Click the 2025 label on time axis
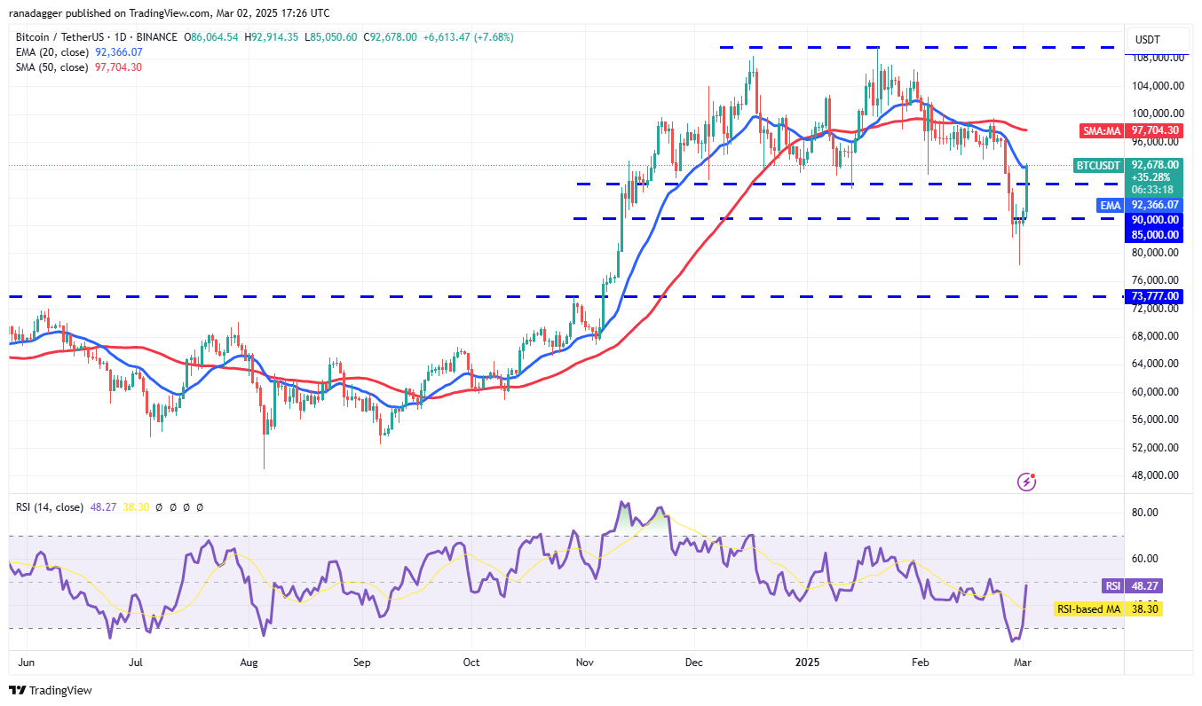Viewport: 1202px width, 706px height. tap(807, 662)
